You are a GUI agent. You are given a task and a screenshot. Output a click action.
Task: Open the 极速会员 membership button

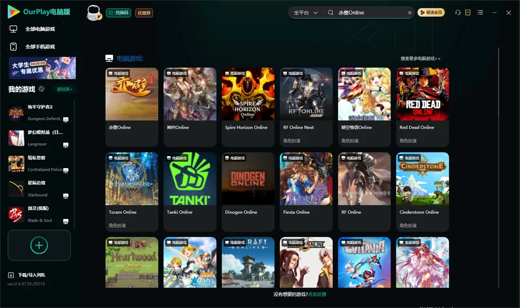pos(431,12)
